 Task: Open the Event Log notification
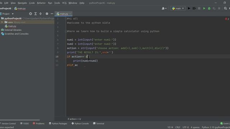pos(225,124)
